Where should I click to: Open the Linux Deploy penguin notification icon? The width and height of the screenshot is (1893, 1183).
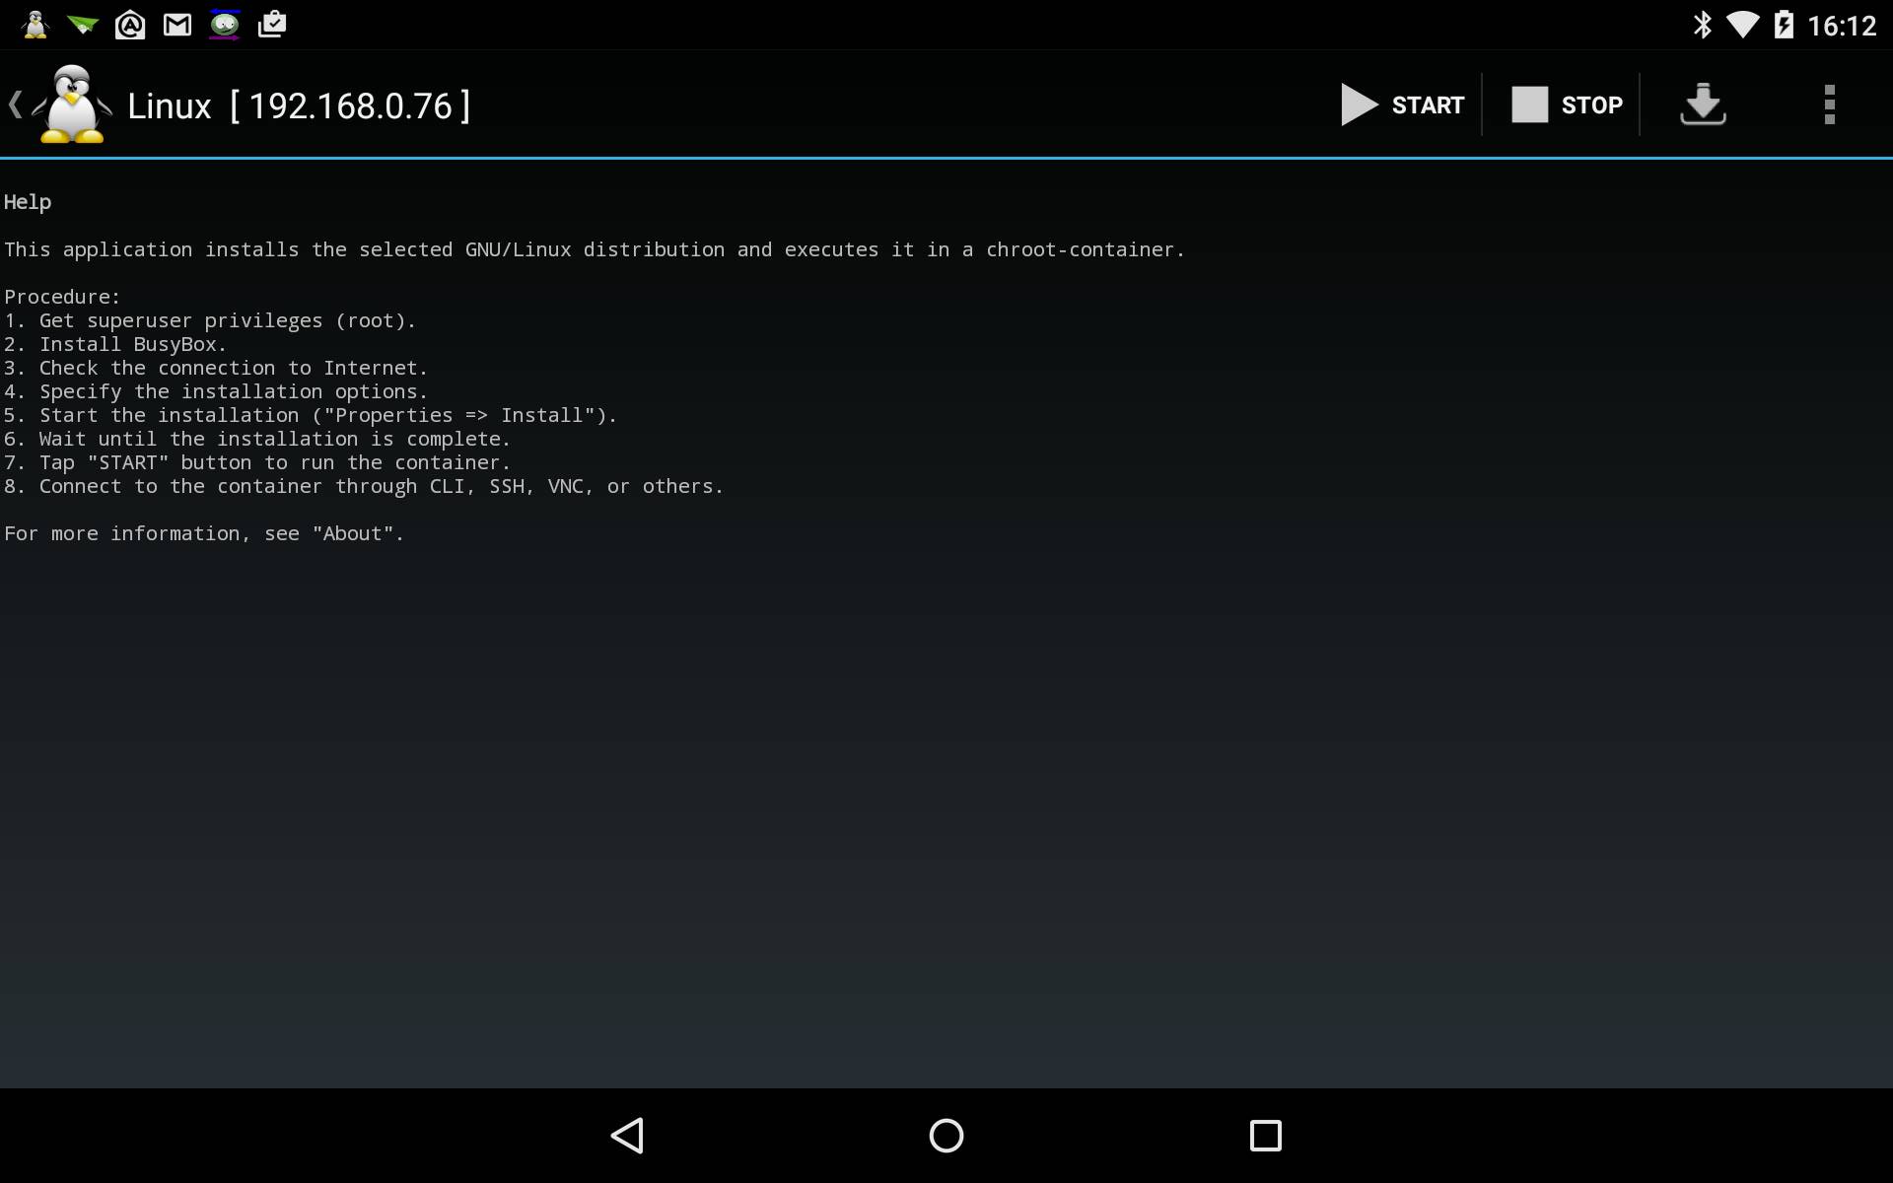point(35,25)
